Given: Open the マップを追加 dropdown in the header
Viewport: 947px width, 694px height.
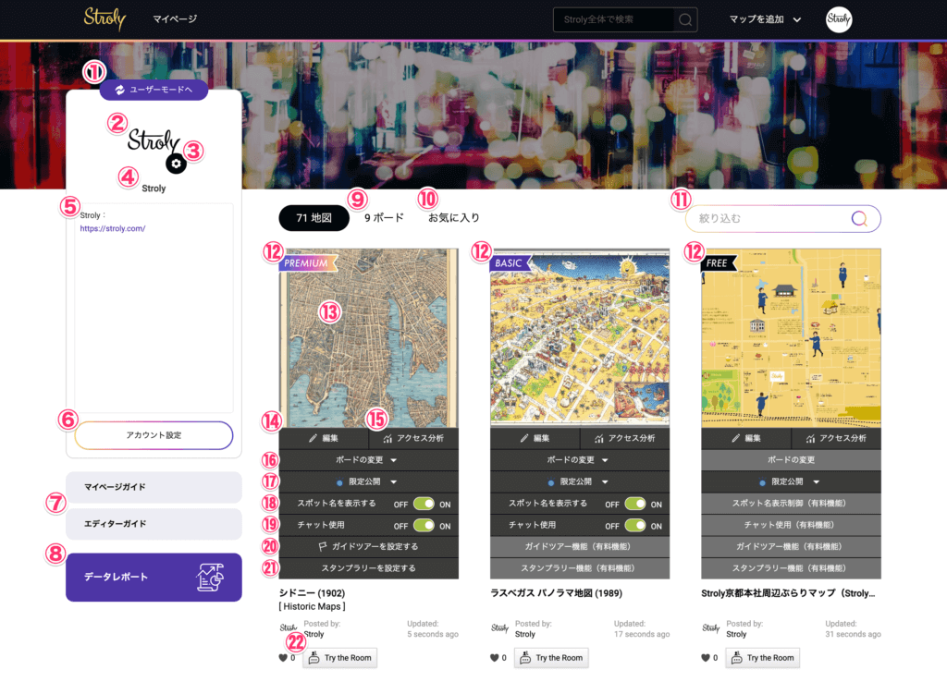Looking at the screenshot, I should [765, 19].
